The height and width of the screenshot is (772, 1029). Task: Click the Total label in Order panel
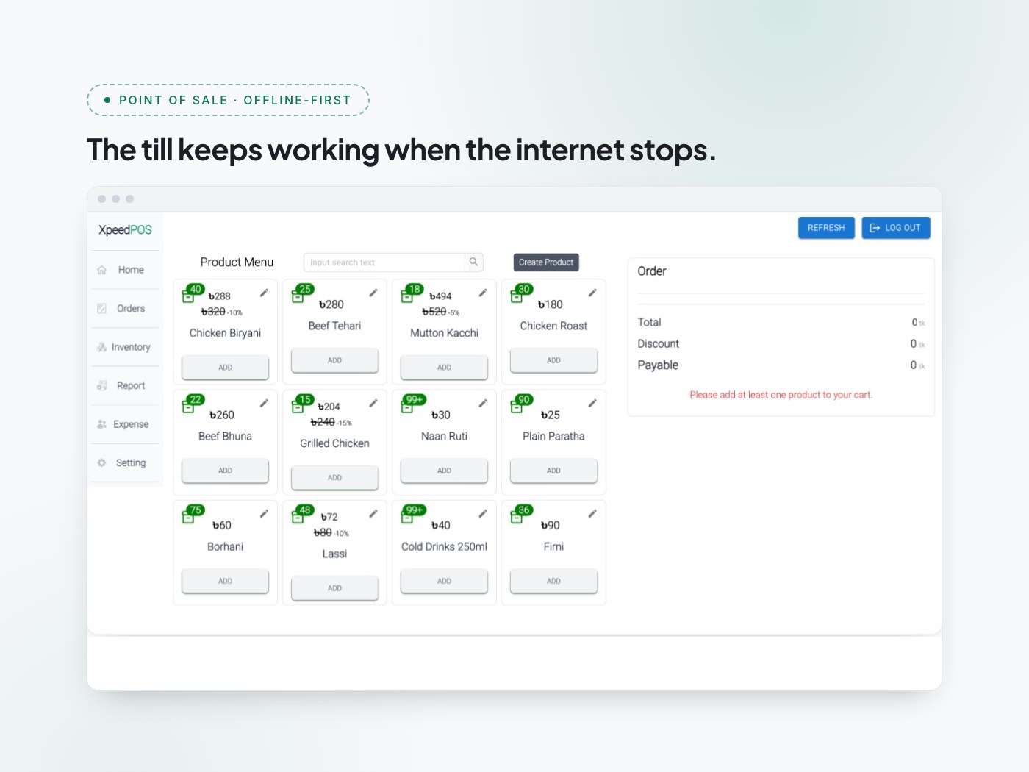(x=649, y=322)
